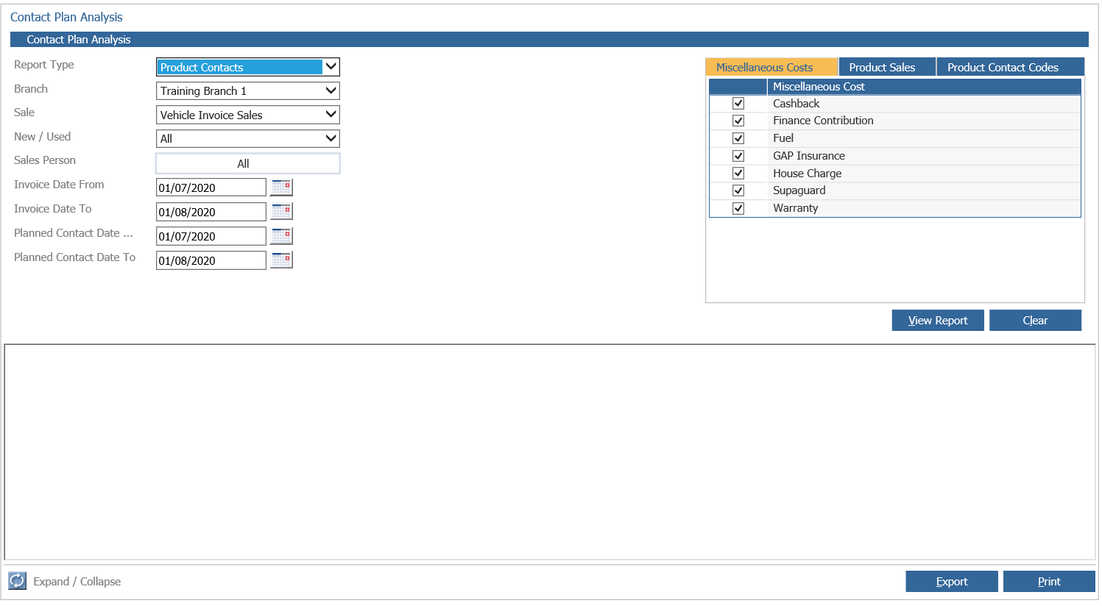Open calendar for Planned Contact Date To

(281, 260)
